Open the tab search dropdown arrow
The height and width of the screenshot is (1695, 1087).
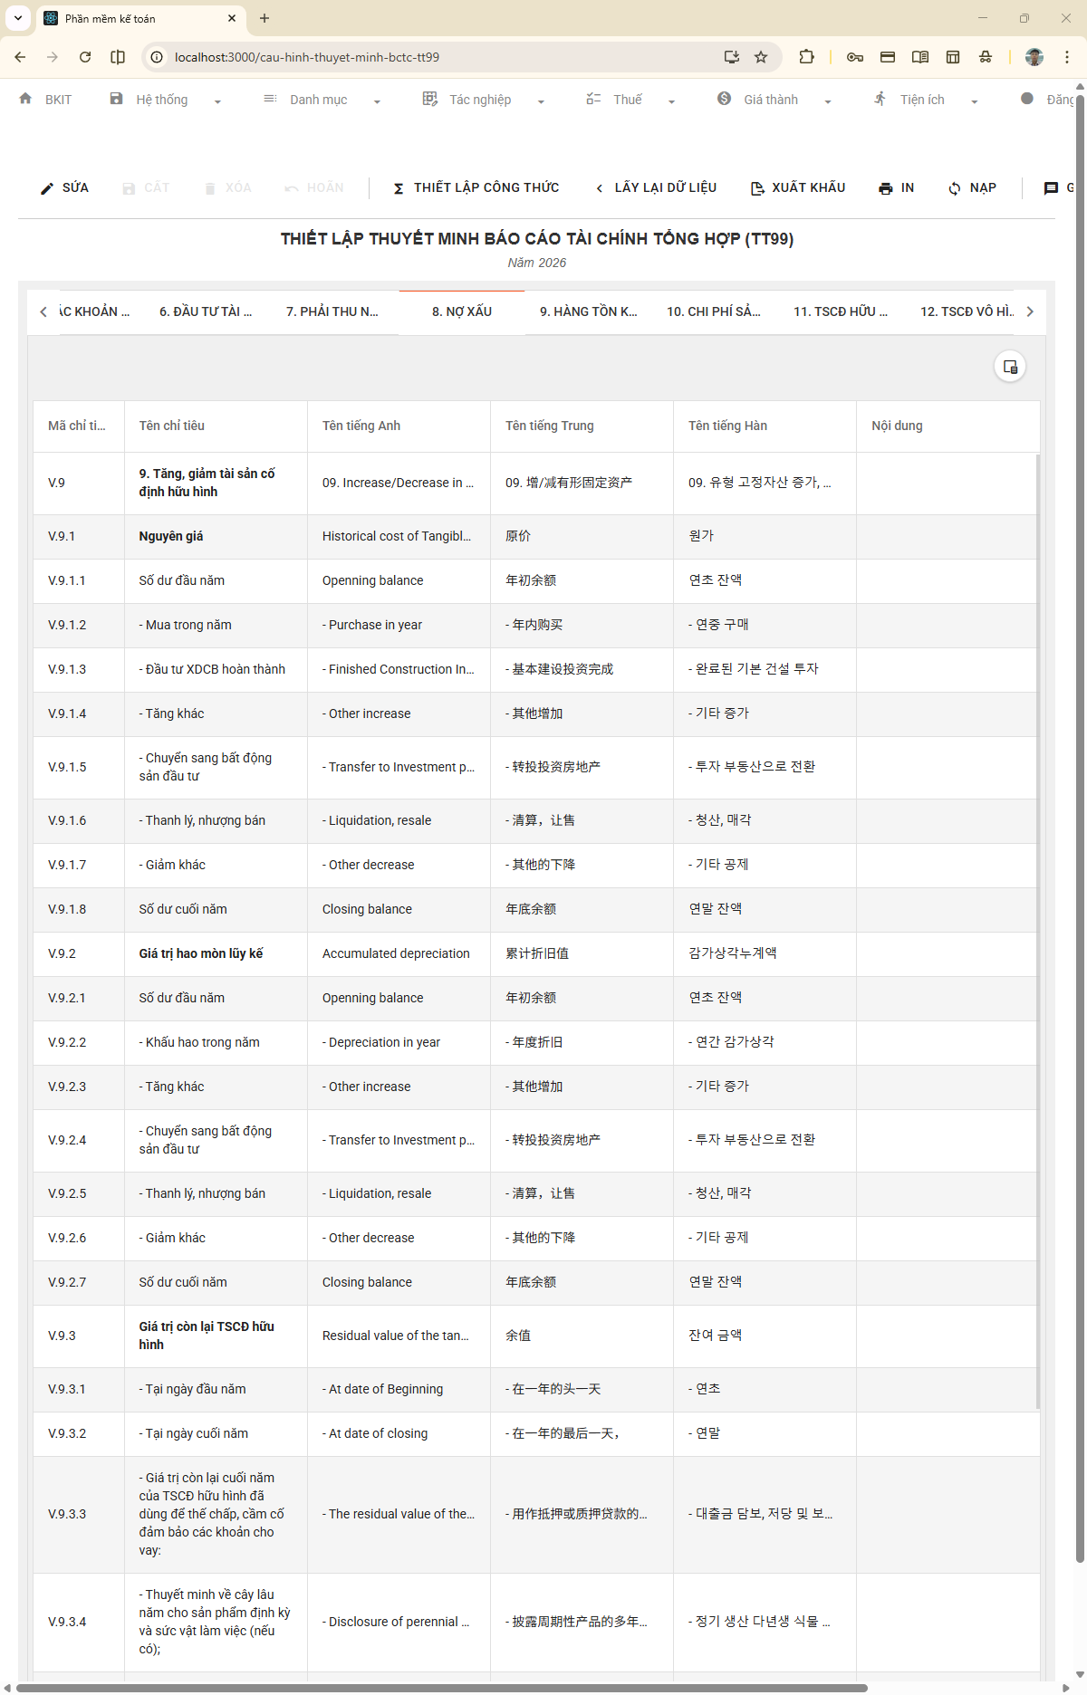[x=18, y=18]
